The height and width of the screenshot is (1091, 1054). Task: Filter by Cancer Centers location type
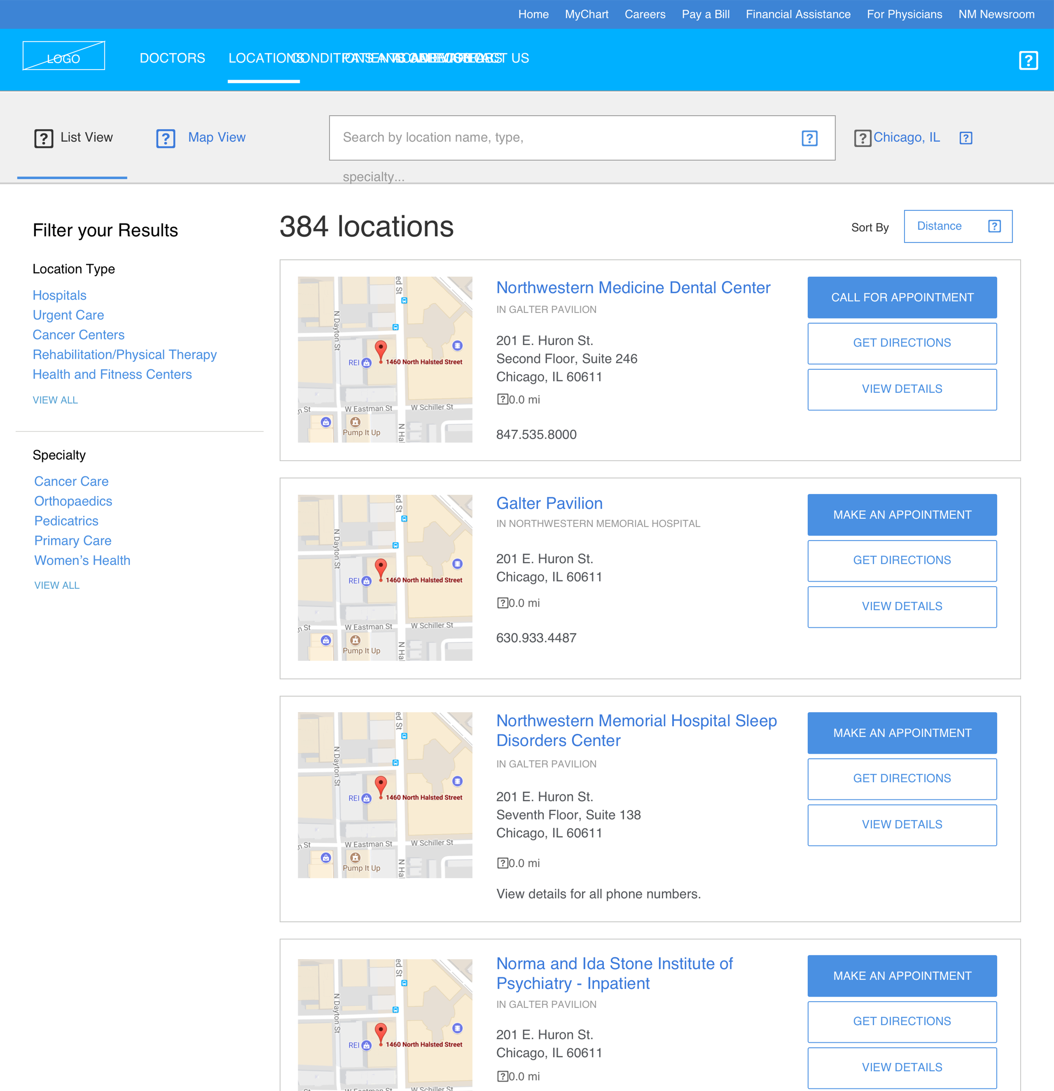78,334
